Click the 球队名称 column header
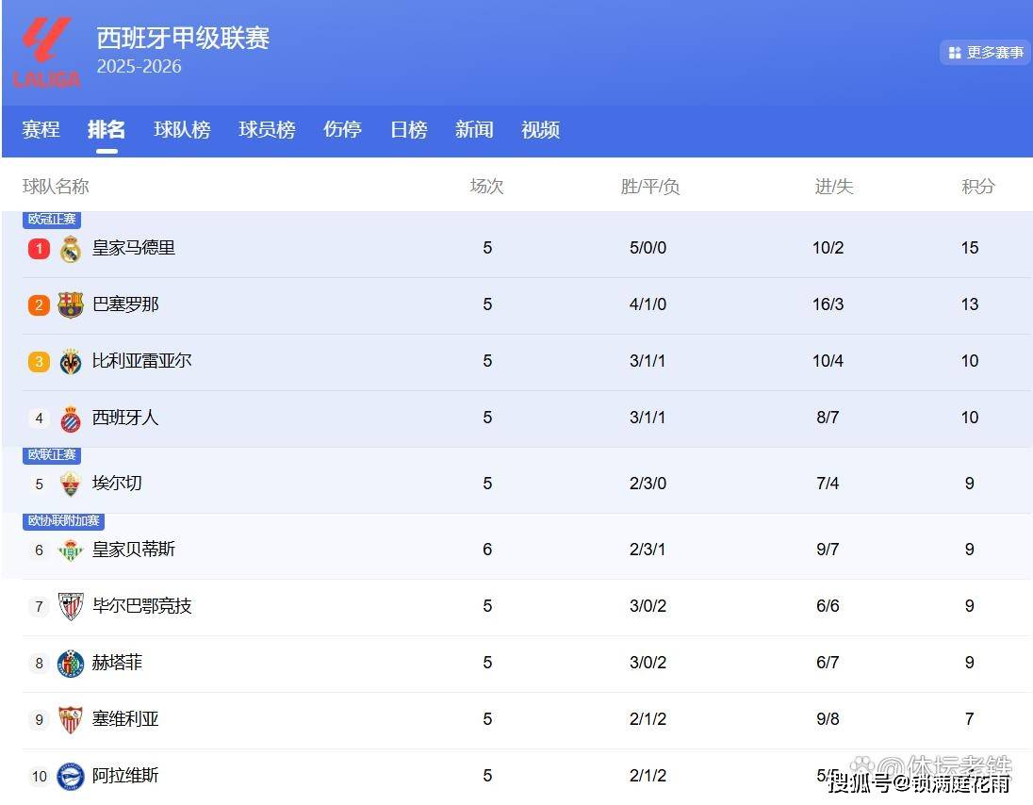This screenshot has width=1033, height=805. coord(56,187)
